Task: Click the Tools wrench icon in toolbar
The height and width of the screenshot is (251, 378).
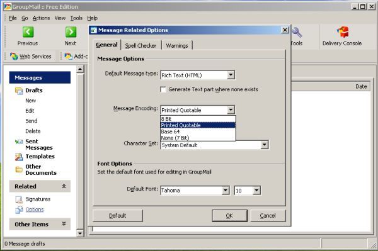Action: point(297,32)
